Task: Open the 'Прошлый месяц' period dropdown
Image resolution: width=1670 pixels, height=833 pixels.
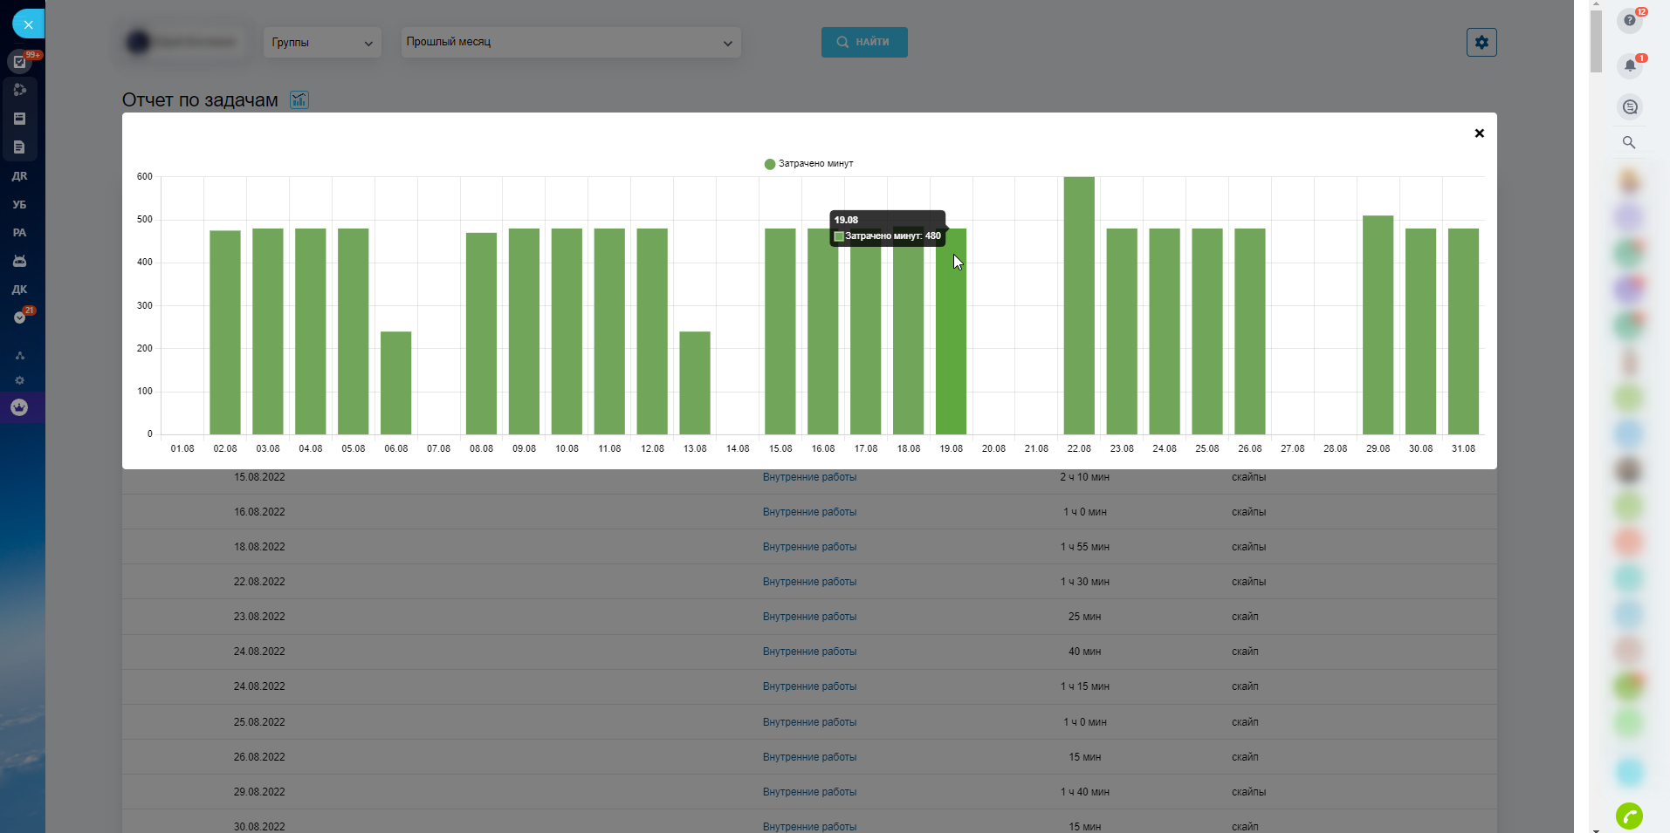Action: point(570,43)
